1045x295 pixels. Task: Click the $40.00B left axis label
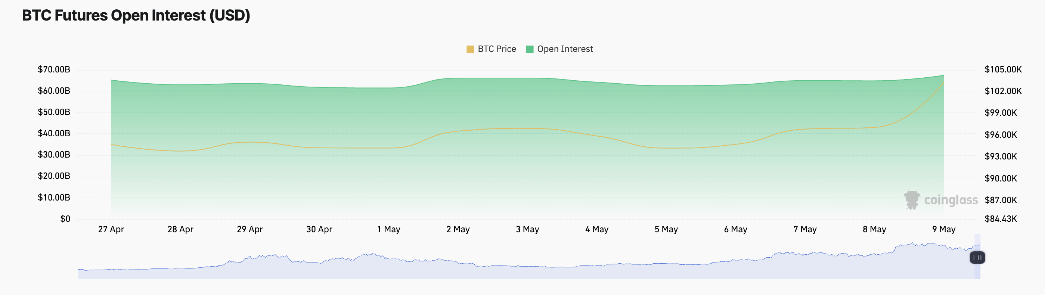pyautogui.click(x=53, y=134)
